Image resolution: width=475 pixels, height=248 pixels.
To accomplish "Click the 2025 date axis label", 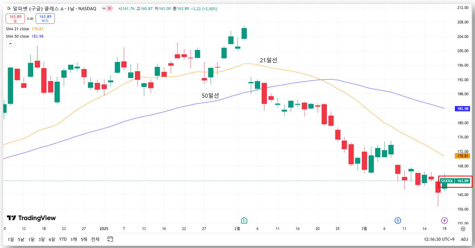I will click(x=104, y=229).
